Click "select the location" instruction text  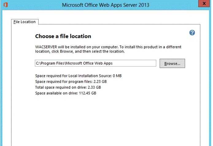[107, 52]
